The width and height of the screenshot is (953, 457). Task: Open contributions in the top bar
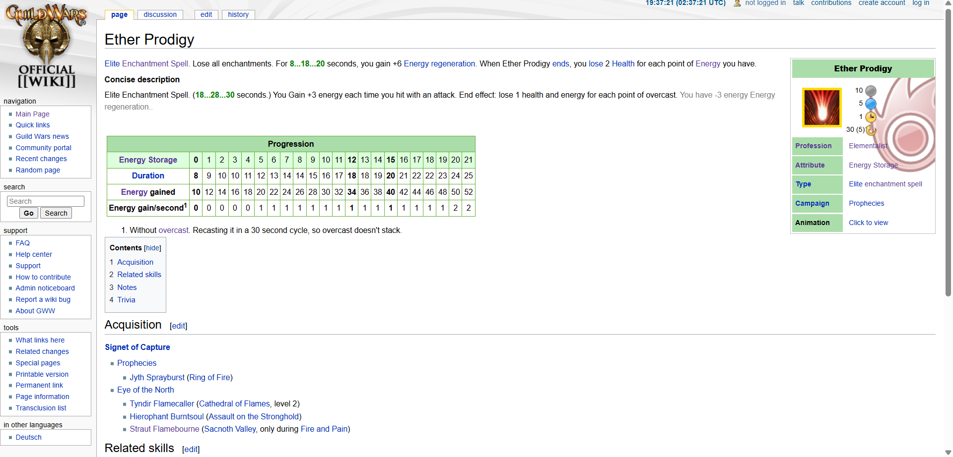point(831,3)
